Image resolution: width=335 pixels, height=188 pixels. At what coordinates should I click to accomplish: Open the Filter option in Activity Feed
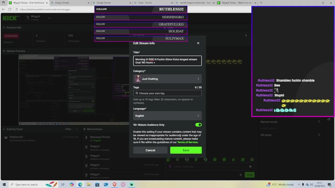point(68,129)
